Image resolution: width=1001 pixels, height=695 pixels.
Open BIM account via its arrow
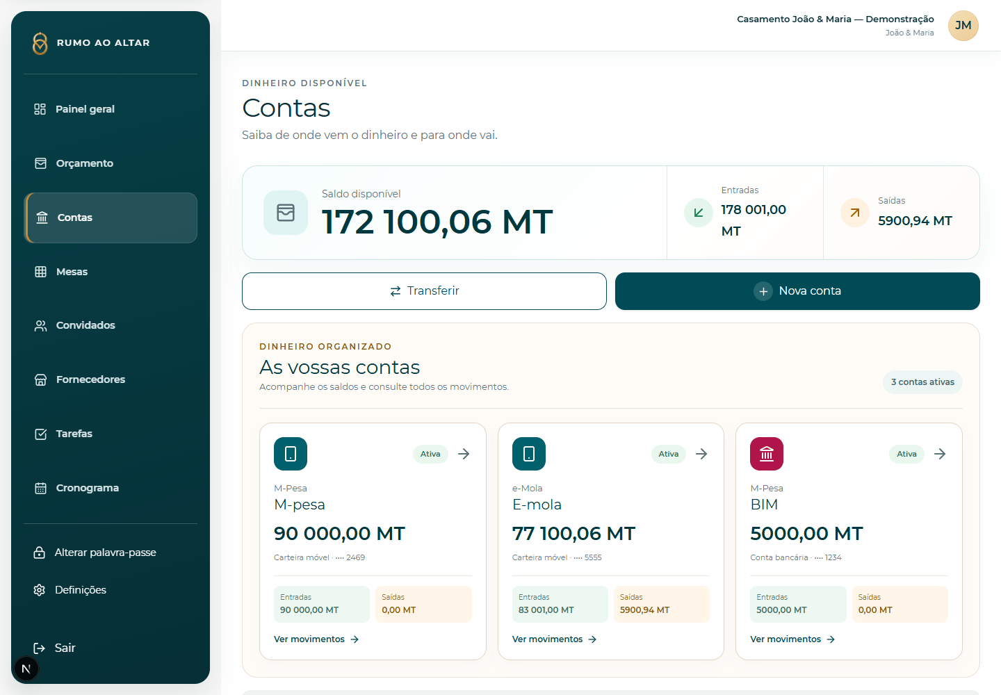click(x=940, y=454)
